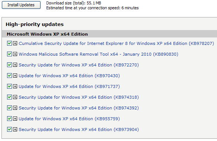Viewport: 217px width, 141px height.
Task: Expand details for Cumulative Security Update KB978207
Action: (x=15, y=43)
